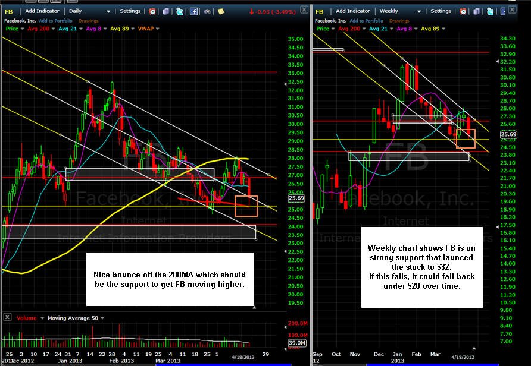Open the Drawings link on Weekly chart
The height and width of the screenshot is (366, 531).
[399, 21]
